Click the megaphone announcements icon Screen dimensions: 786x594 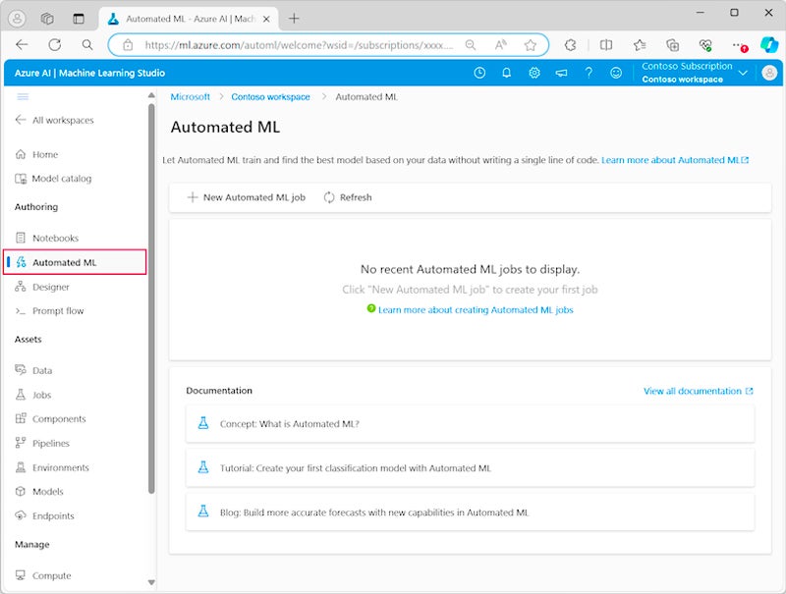click(x=561, y=73)
